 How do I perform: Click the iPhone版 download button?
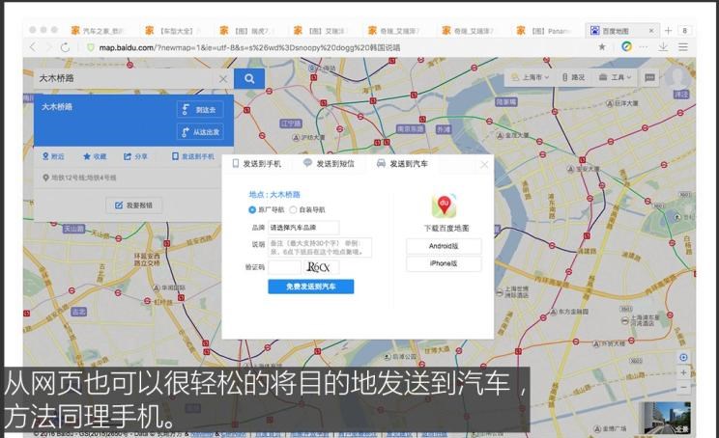click(x=444, y=263)
